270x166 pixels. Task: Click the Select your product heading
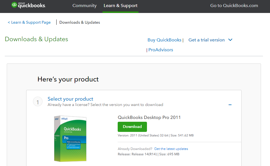(70, 99)
